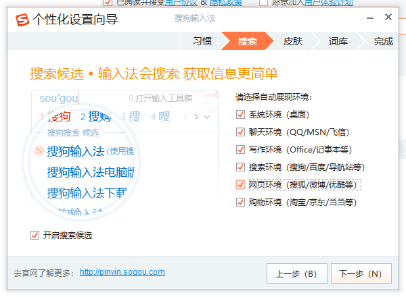Toggle 写作环境 (Office/记事本等) checkbox
Screen dimensions: 406x297
pos(240,150)
